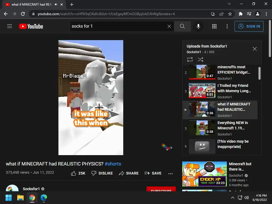Click the rainbow sock channel watermark
This screenshot has height=204, width=272.
coord(167,147)
